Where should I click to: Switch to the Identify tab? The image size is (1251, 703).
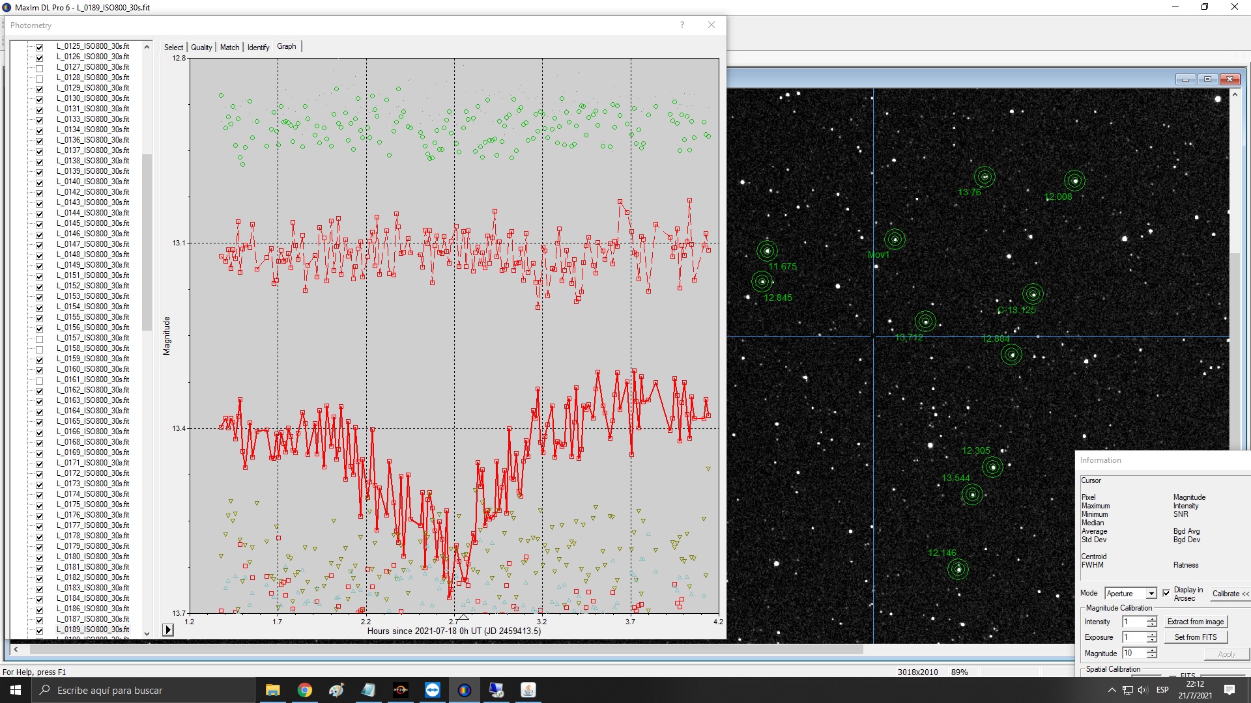[x=258, y=48]
